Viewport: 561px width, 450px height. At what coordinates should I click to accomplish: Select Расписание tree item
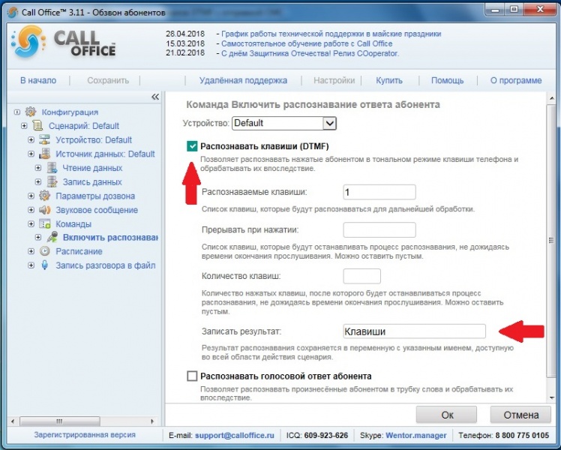(x=79, y=251)
